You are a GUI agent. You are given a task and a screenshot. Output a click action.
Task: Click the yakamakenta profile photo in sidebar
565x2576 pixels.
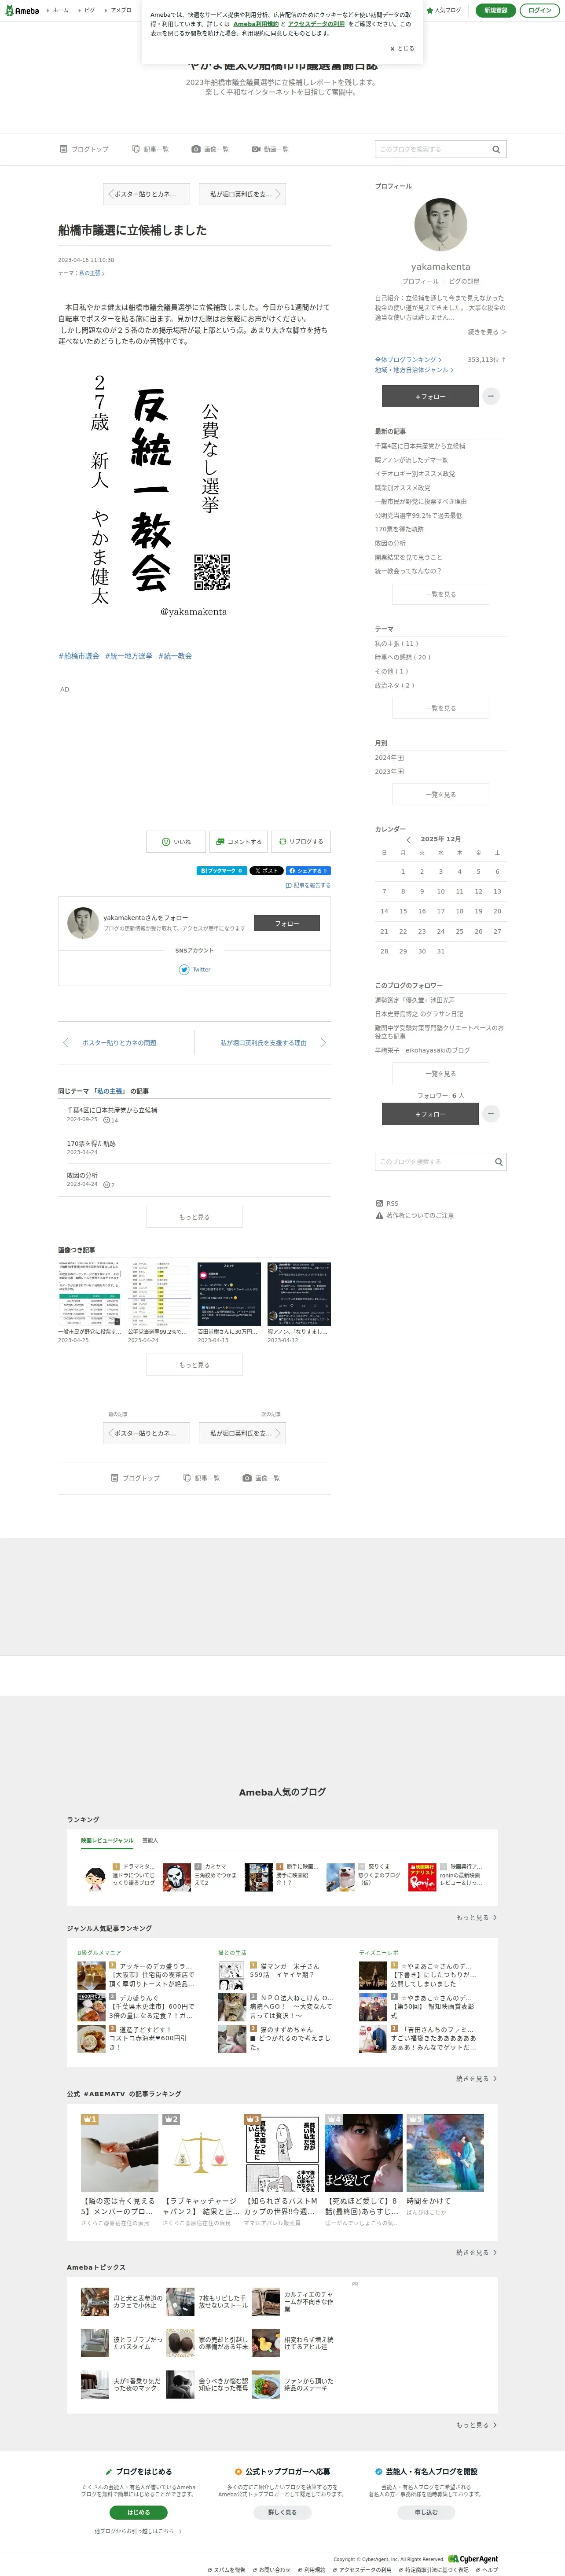pyautogui.click(x=440, y=224)
